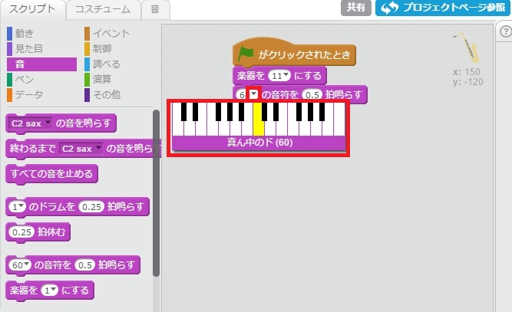Open プロジェクトページ参照 button
This screenshot has width=512, height=312.
pos(443,8)
